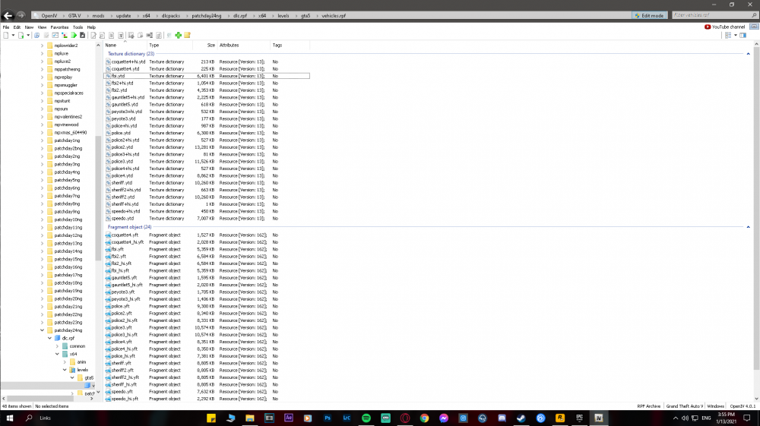Viewport: 760px width, 426px height.
Task: Open the Favorites menu
Action: pos(59,27)
